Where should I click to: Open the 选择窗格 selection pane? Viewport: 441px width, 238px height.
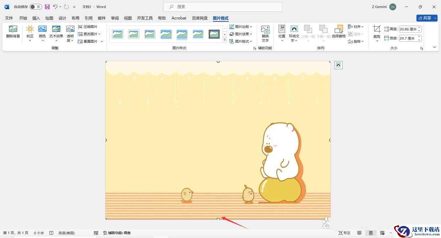pos(339,32)
